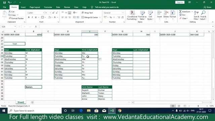The image size is (215, 121).
Task: Toggle Bold formatting
Action: pyautogui.click(x=29, y=17)
